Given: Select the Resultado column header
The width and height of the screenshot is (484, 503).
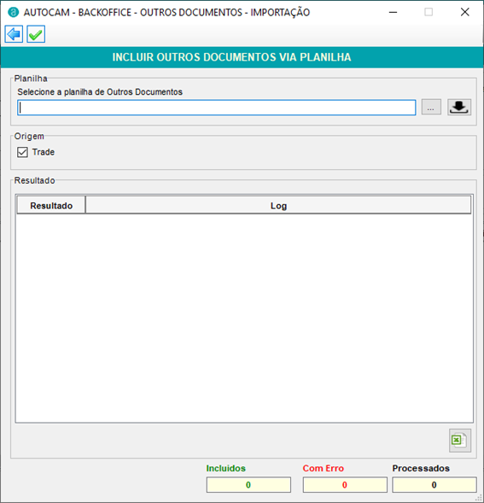Looking at the screenshot, I should pyautogui.click(x=51, y=205).
